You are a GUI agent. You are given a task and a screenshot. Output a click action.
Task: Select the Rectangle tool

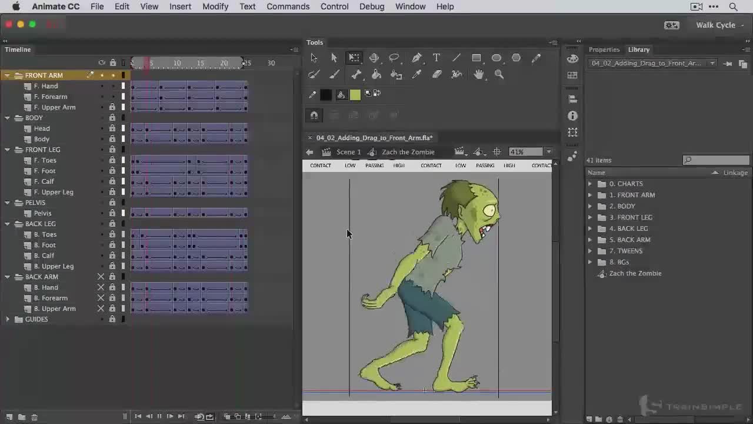[x=477, y=58]
